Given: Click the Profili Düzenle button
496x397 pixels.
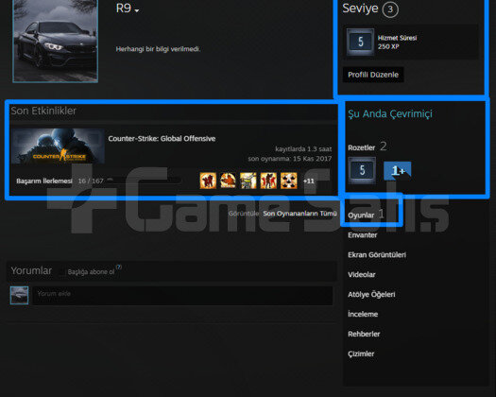Looking at the screenshot, I should point(373,75).
